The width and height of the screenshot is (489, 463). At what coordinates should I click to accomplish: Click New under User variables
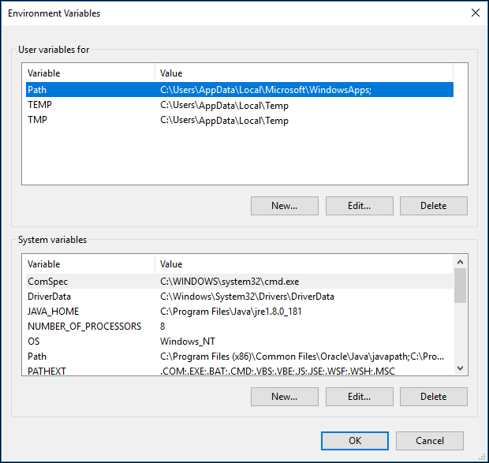coord(285,206)
